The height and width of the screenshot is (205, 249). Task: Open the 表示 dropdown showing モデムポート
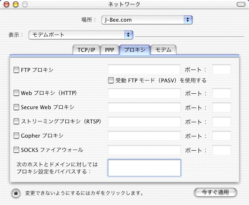coord(81,35)
